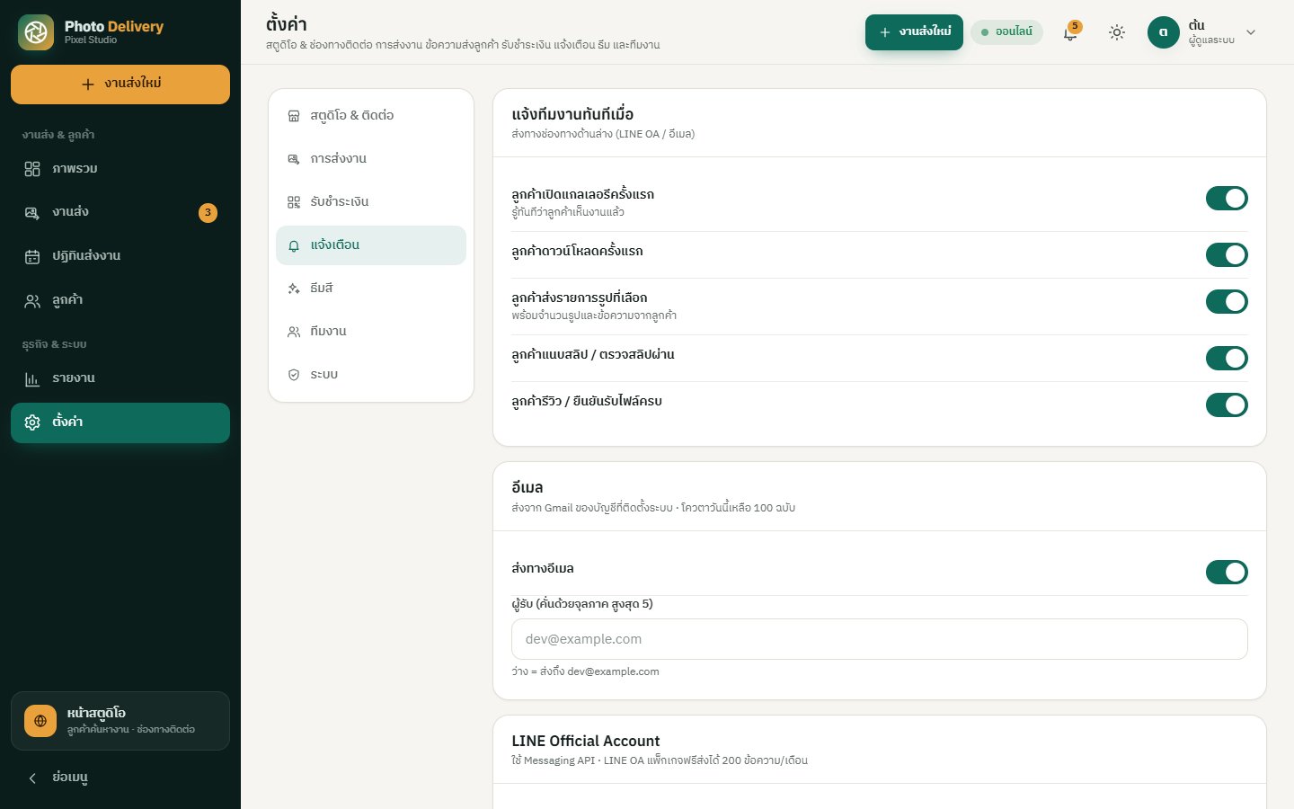The height and width of the screenshot is (809, 1294).
Task: Open ระบบ settings section
Action: click(371, 375)
